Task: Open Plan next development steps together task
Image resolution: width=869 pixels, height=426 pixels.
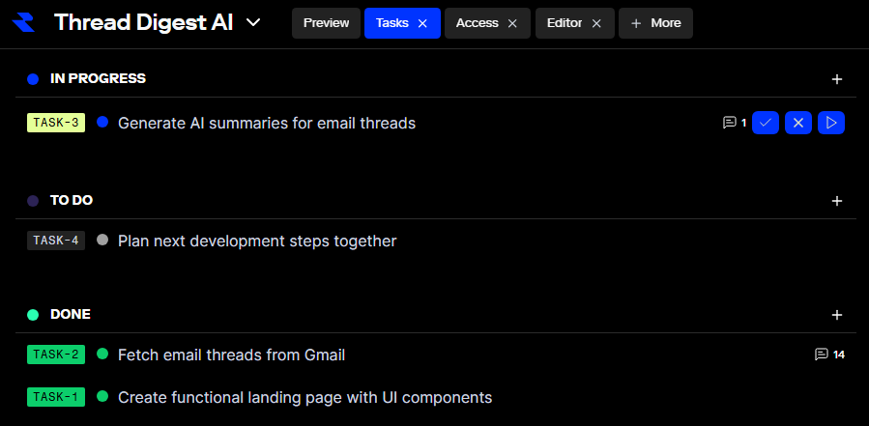Action: [257, 241]
